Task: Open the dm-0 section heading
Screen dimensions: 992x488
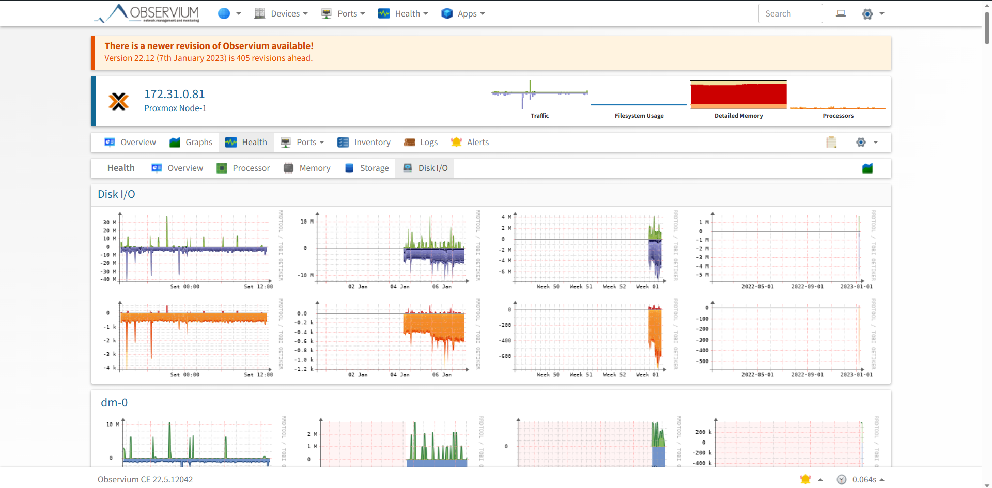Action: (x=114, y=403)
